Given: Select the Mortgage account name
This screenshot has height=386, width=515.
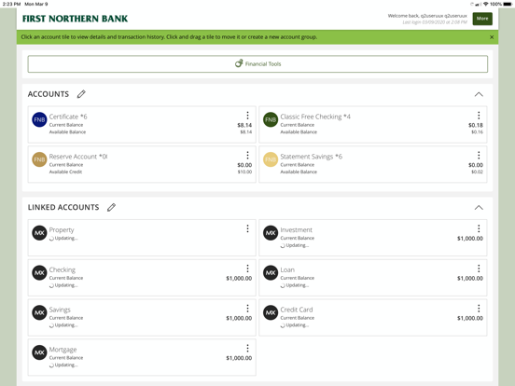Looking at the screenshot, I should 63,350.
